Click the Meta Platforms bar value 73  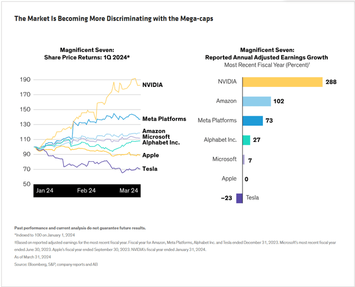point(269,121)
